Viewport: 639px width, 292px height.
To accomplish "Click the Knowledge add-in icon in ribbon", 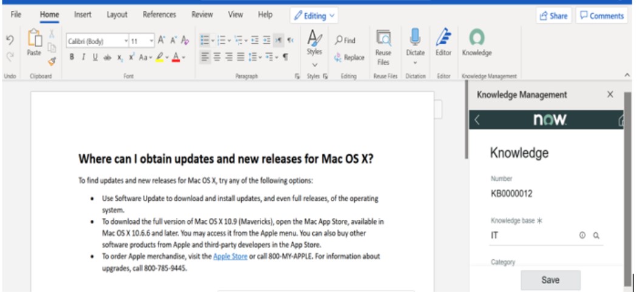I will (x=477, y=39).
